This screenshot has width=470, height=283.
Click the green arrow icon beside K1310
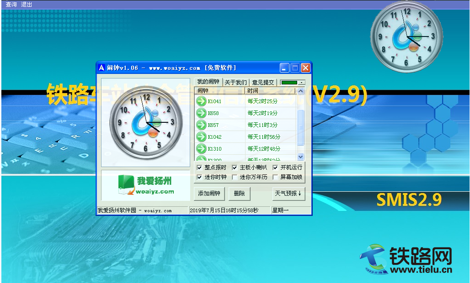click(201, 149)
